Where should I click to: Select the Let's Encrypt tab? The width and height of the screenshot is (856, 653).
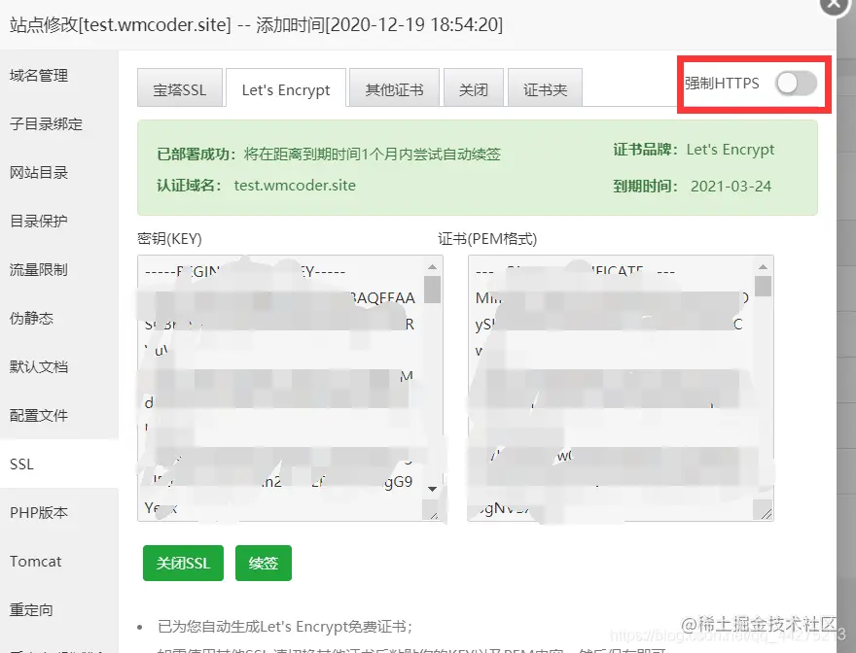point(286,88)
